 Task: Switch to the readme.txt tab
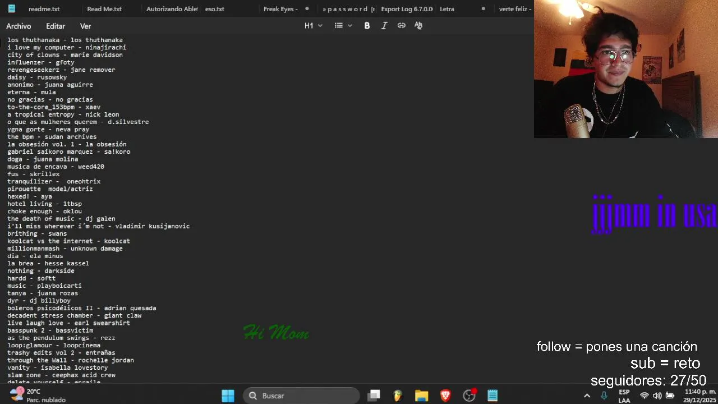pos(44,9)
